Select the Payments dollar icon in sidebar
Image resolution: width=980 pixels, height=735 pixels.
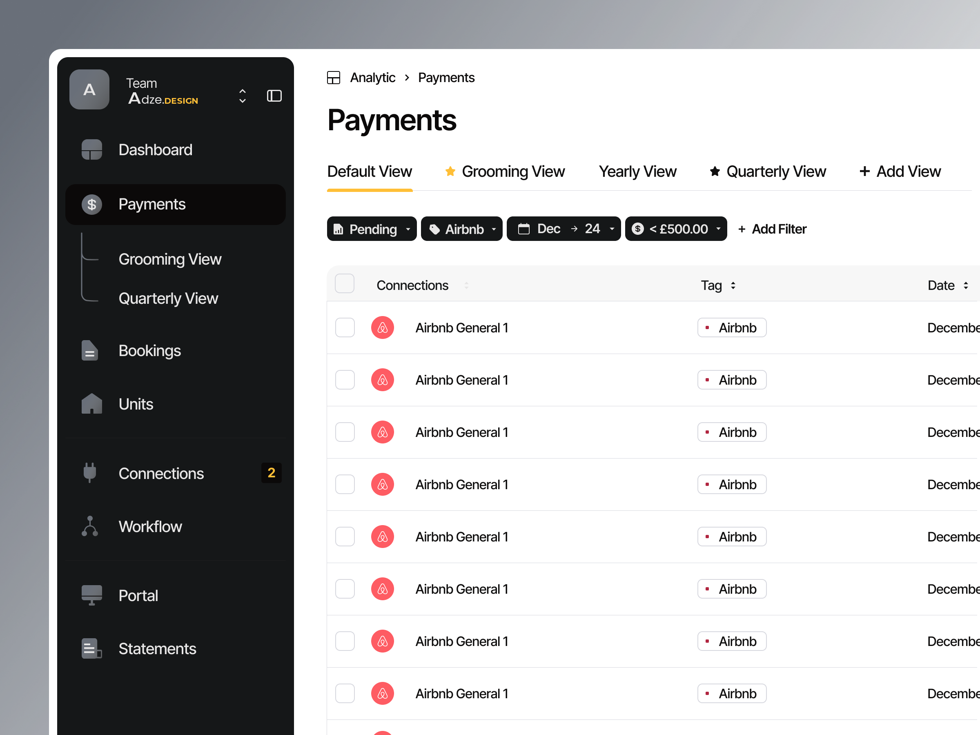click(91, 204)
